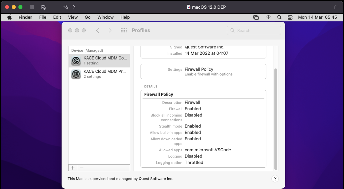Click the Wi-Fi status icon
The image size is (344, 189).
[x=268, y=17]
